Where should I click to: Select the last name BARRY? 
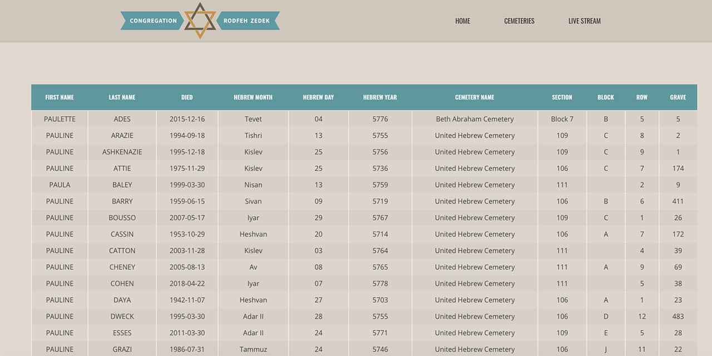pyautogui.click(x=122, y=201)
